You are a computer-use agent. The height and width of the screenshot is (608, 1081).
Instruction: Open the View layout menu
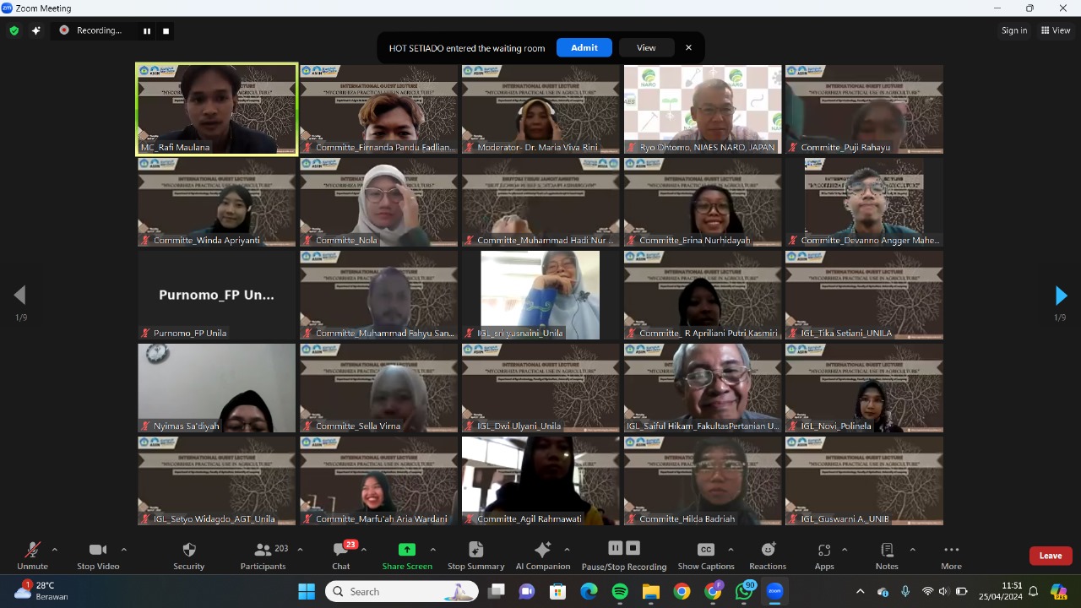pos(1056,30)
